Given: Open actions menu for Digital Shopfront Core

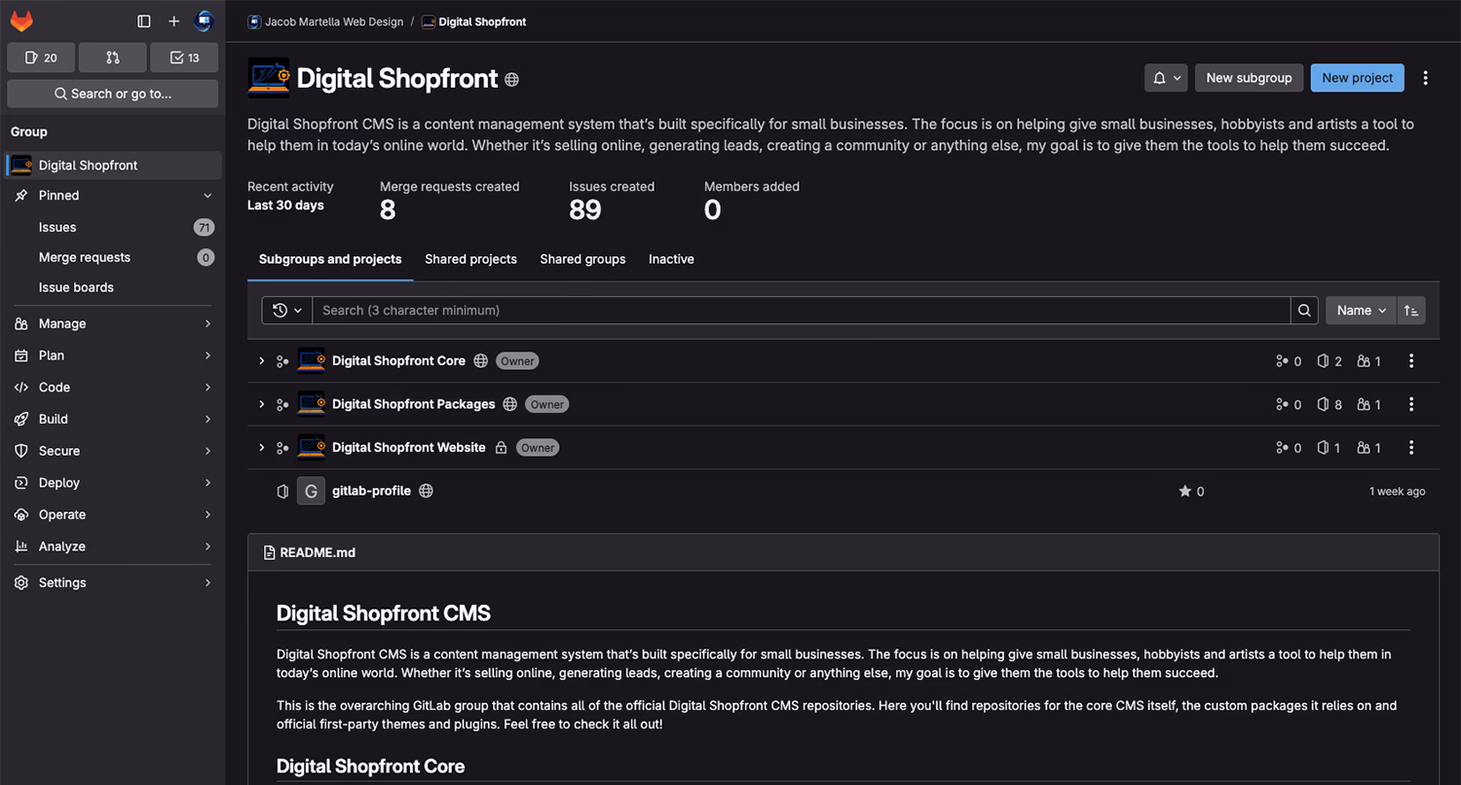Looking at the screenshot, I should pyautogui.click(x=1411, y=361).
